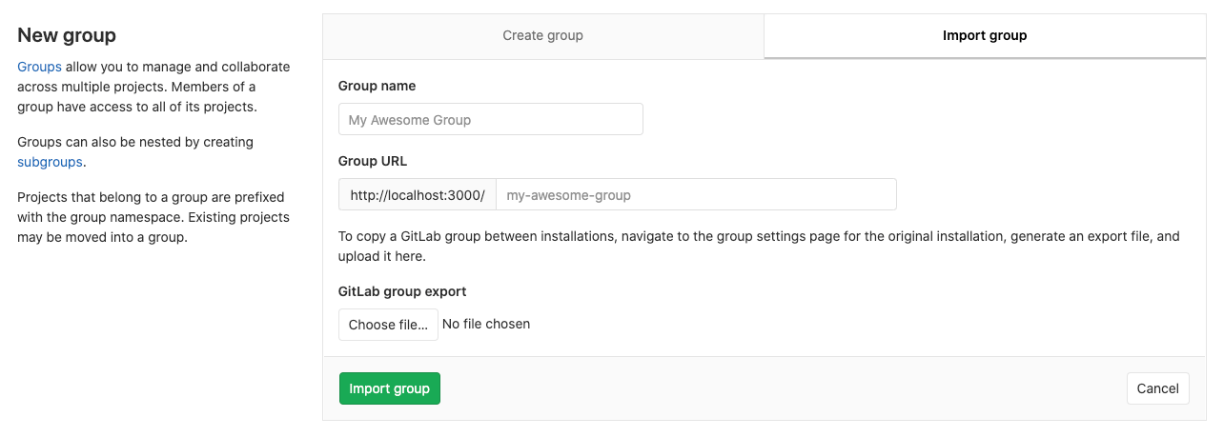Click the 'Groups can also be nested' text
This screenshot has height=437, width=1224.
134,142
